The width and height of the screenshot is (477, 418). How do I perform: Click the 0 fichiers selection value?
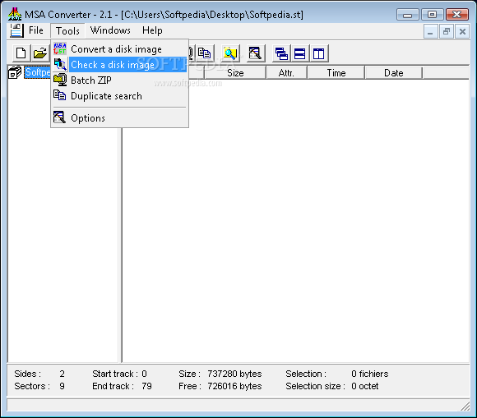pyautogui.click(x=370, y=374)
